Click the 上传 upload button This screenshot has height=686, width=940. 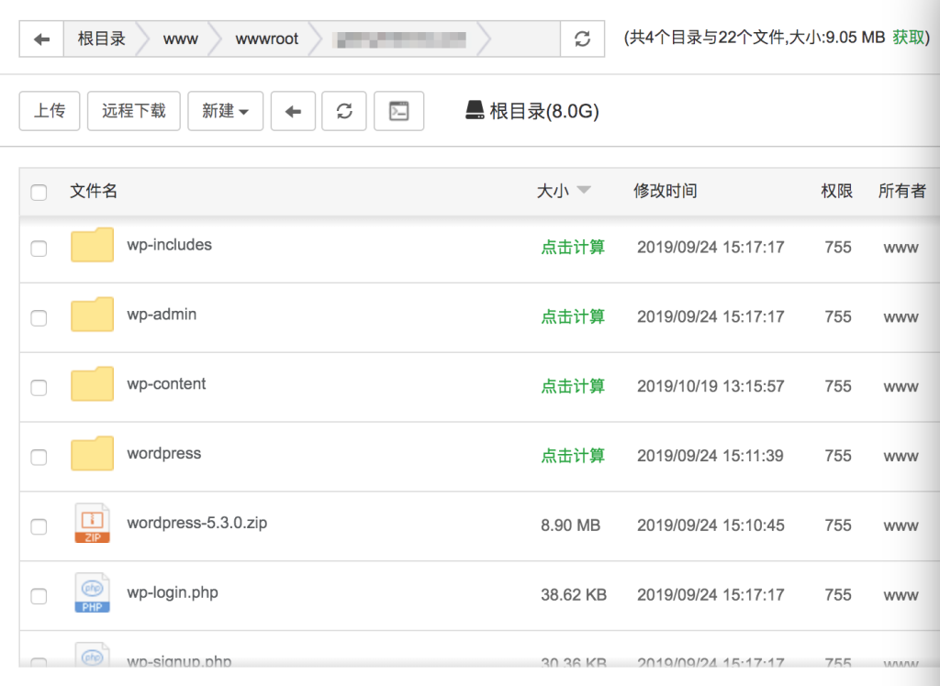(x=50, y=111)
